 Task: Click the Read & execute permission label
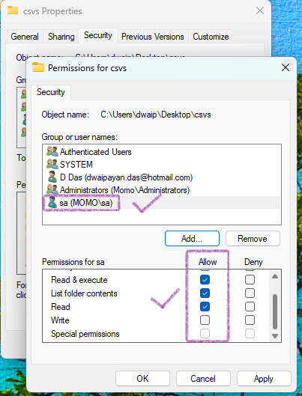(79, 280)
